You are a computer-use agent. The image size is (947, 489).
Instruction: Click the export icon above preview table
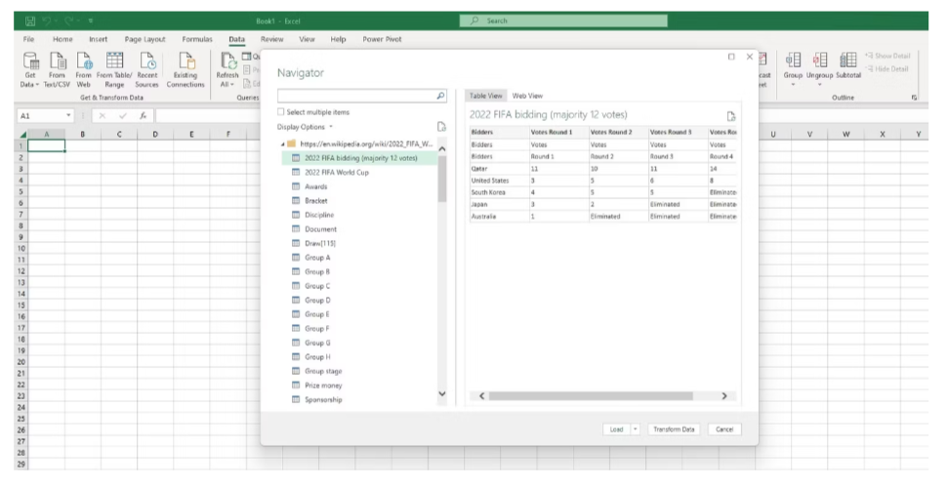click(x=731, y=116)
